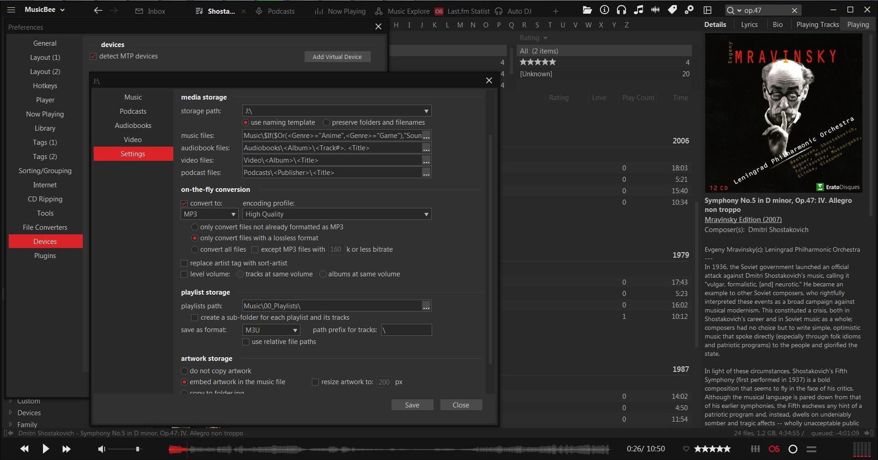Browse for playlists path
The height and width of the screenshot is (460, 878).
(426, 306)
